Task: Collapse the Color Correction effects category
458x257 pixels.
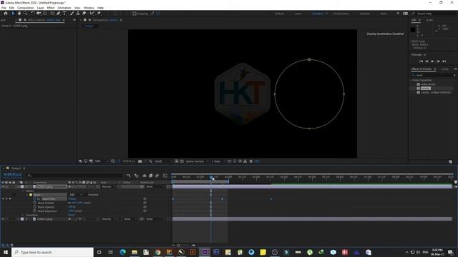Action: pos(411,80)
